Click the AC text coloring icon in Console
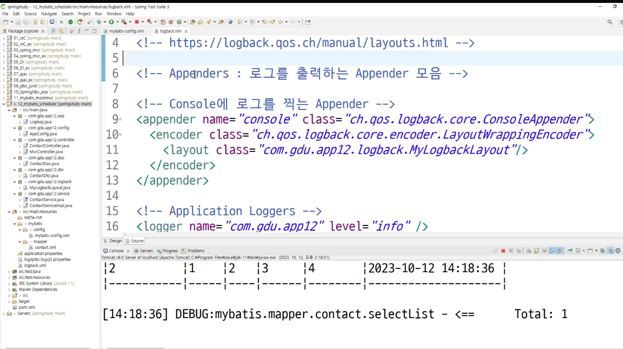The image size is (623, 349). [610, 251]
